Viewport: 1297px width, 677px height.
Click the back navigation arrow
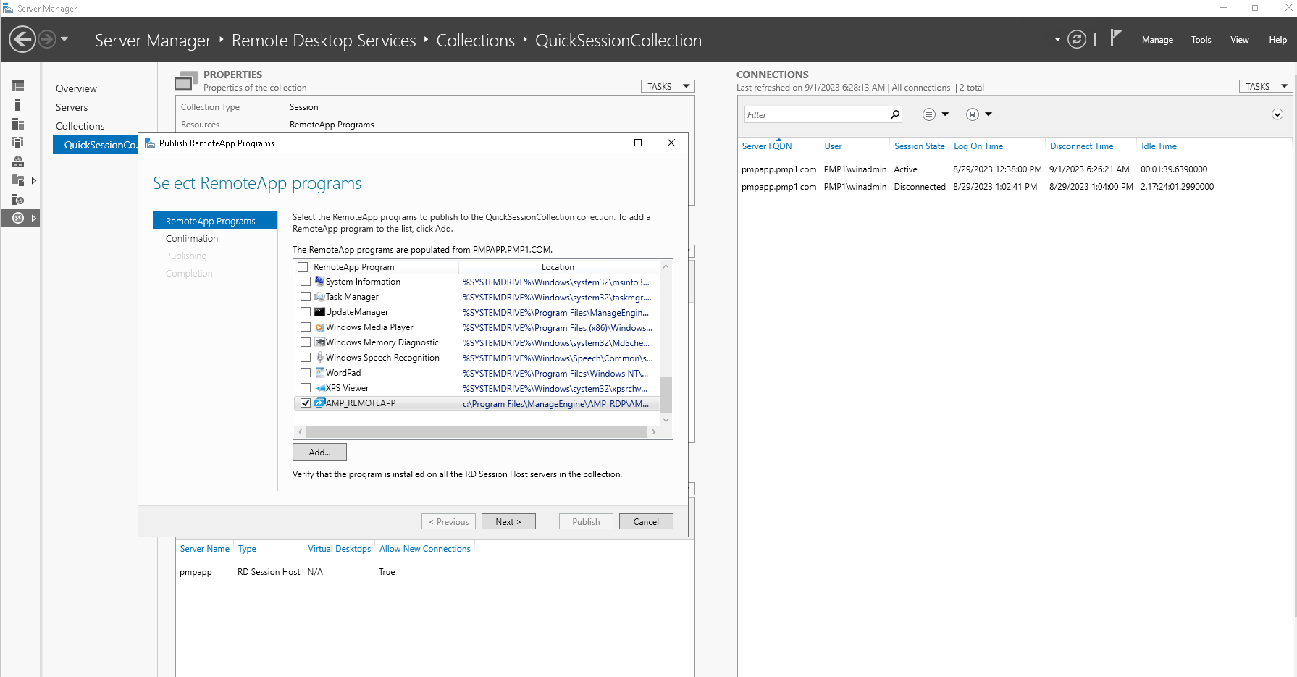coord(22,39)
